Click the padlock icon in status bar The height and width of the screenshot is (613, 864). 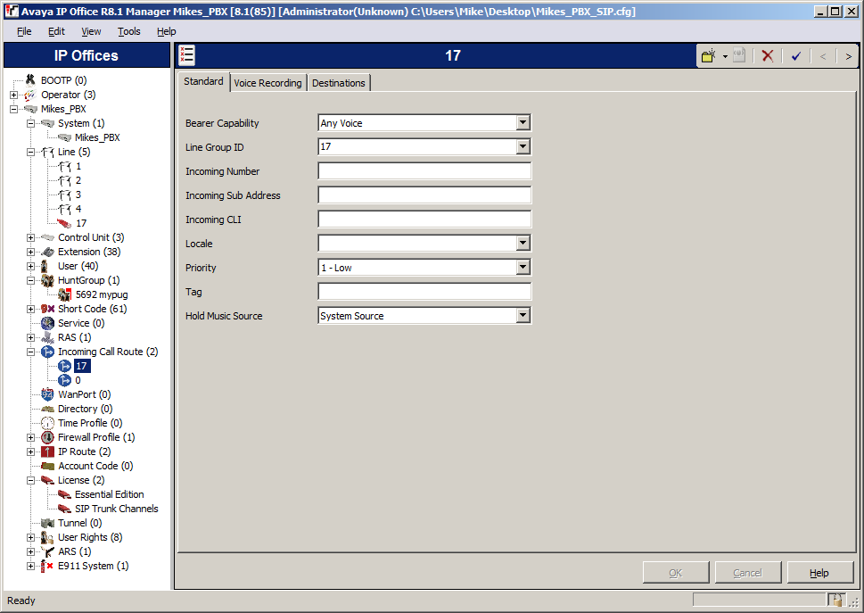click(x=836, y=600)
